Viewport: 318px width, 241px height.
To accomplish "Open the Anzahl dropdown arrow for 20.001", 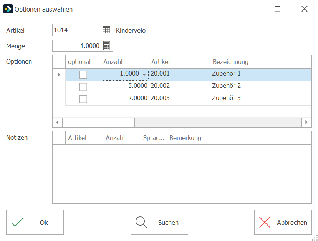I will click(x=144, y=74).
